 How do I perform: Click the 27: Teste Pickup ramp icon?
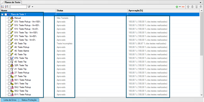click(x=12, y=73)
